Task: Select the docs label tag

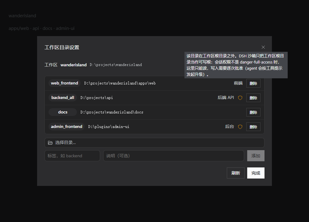Action: click(x=63, y=112)
